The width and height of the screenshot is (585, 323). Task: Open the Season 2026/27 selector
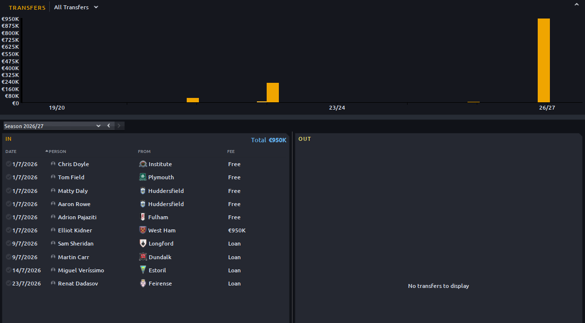tap(52, 126)
